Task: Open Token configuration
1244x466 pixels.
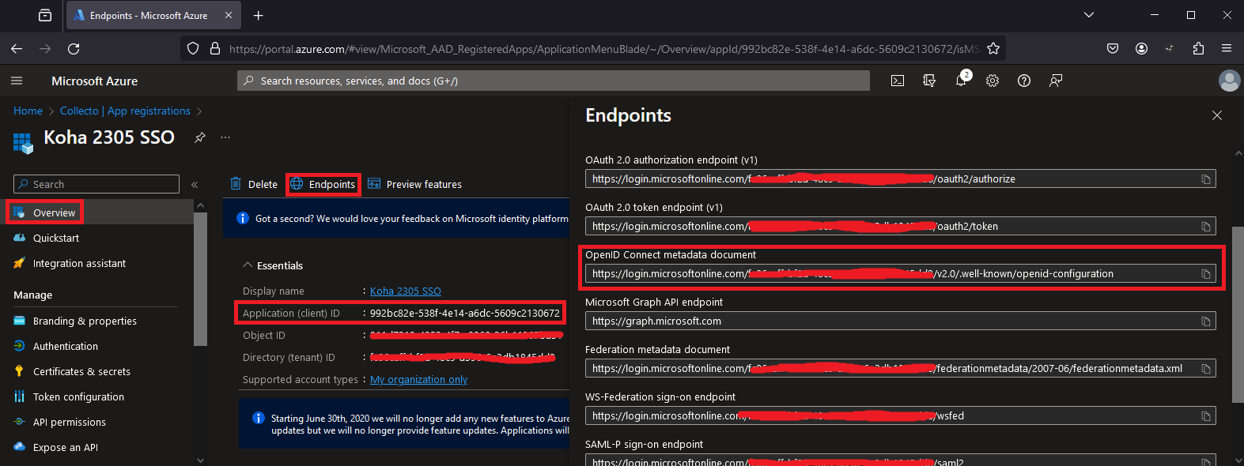Action: (78, 396)
